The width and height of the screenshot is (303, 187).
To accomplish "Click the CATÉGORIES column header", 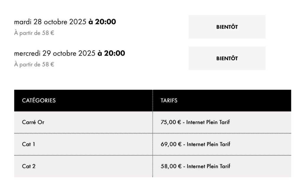I will (x=39, y=100).
